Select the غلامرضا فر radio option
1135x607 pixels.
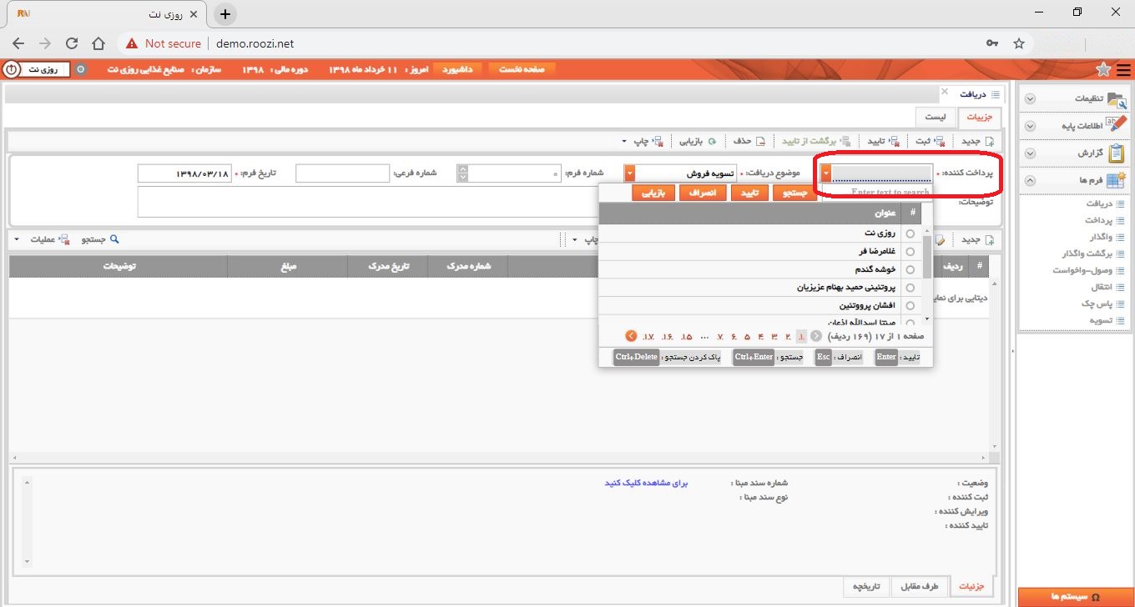click(910, 252)
